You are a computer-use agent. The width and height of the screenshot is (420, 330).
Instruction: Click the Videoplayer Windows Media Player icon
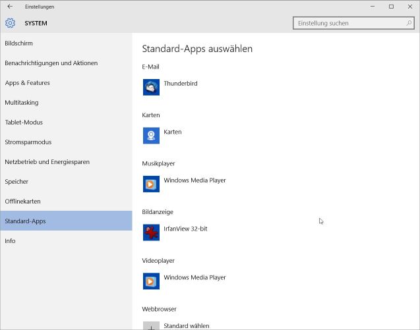[151, 281]
